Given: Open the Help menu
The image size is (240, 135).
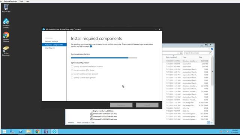Looking at the screenshot, I should click(x=27, y=1).
